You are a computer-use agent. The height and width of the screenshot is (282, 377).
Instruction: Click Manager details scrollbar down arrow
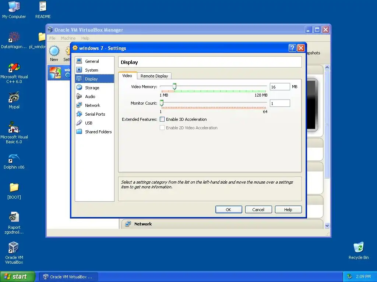[327, 225]
